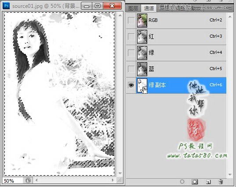Select the RGB channel thumbnail
This screenshot has height=187, width=236.
click(x=142, y=21)
